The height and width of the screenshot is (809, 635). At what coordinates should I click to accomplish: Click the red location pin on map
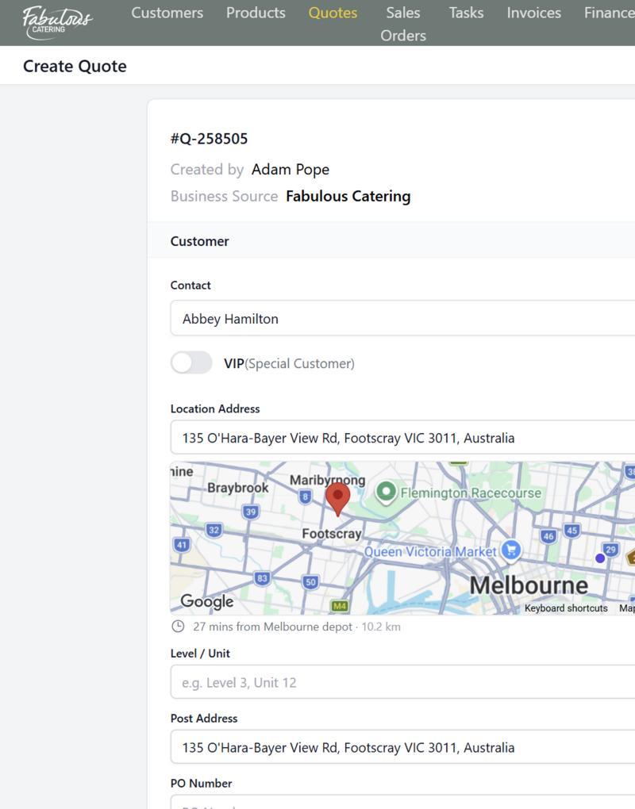click(337, 499)
